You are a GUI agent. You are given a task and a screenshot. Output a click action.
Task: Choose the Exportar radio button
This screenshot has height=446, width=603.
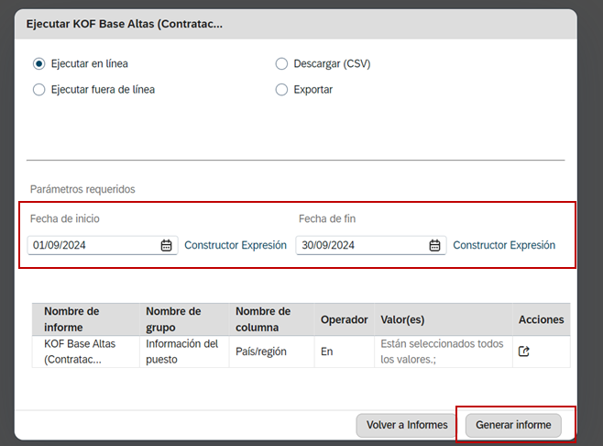click(282, 90)
